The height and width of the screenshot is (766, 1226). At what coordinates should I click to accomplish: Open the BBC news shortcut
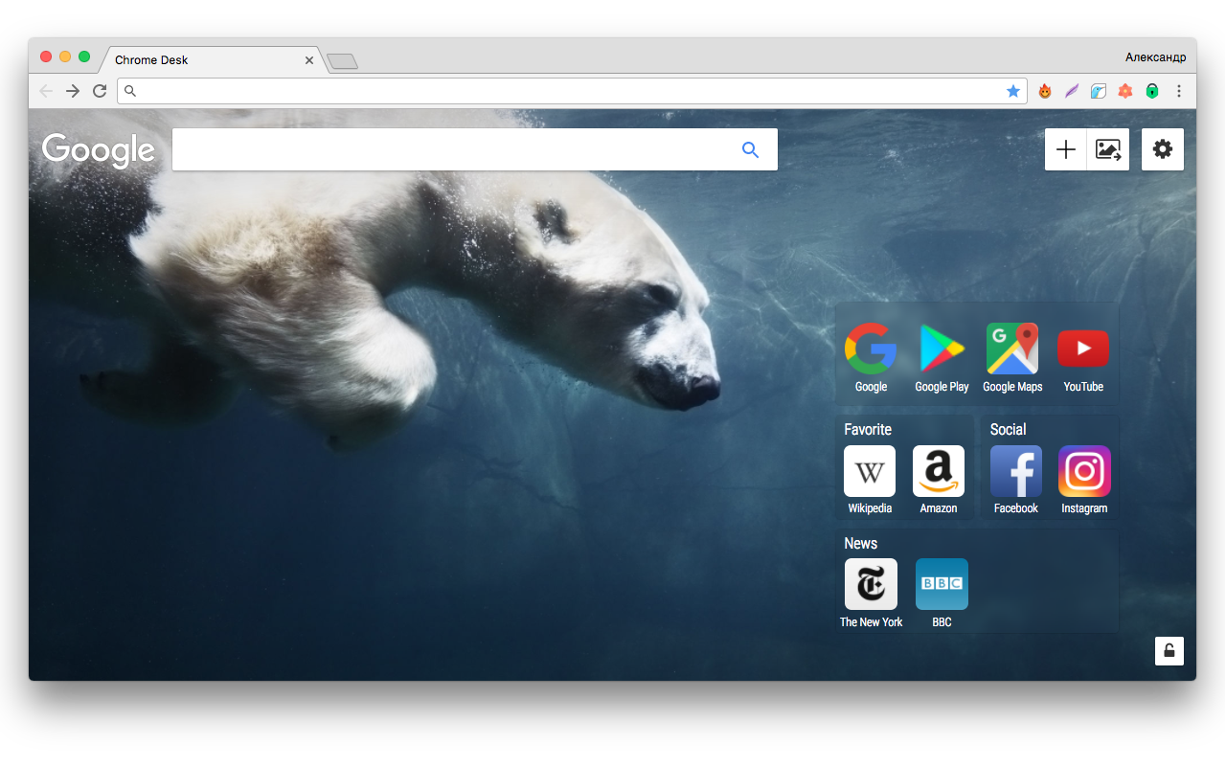click(x=942, y=584)
